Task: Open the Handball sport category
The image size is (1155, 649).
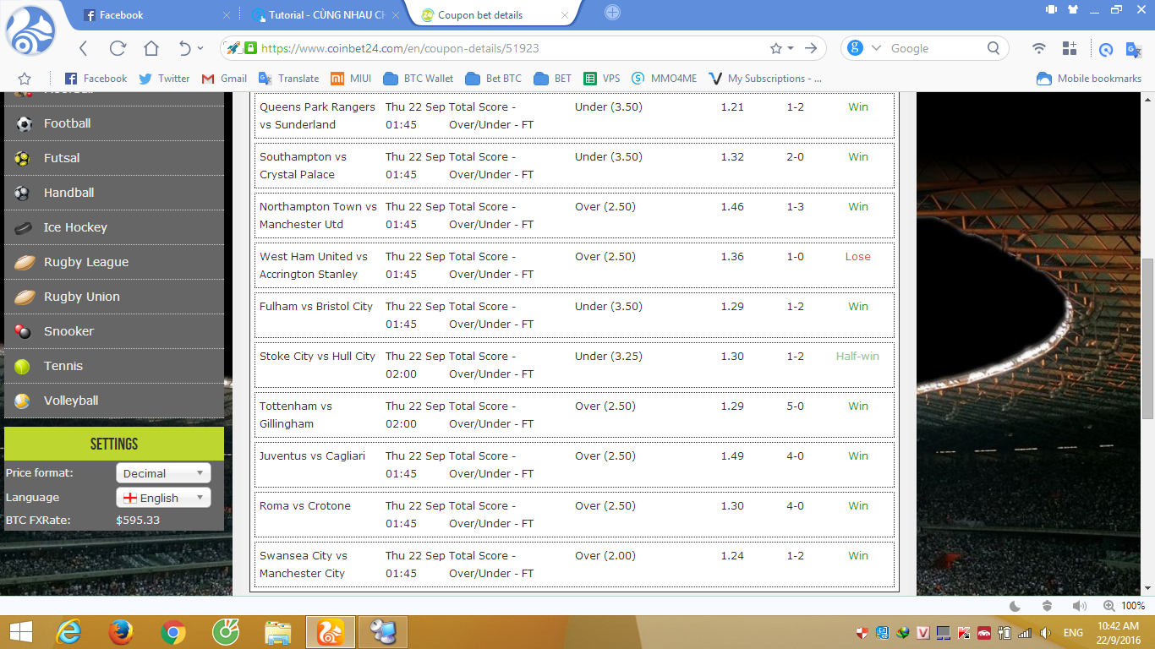Action: (114, 193)
